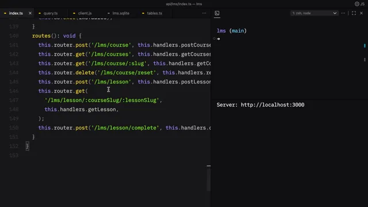Screen dimensions: 368x207
Task: Click the '/lms/course' string on line 141
Action: [x=111, y=45]
